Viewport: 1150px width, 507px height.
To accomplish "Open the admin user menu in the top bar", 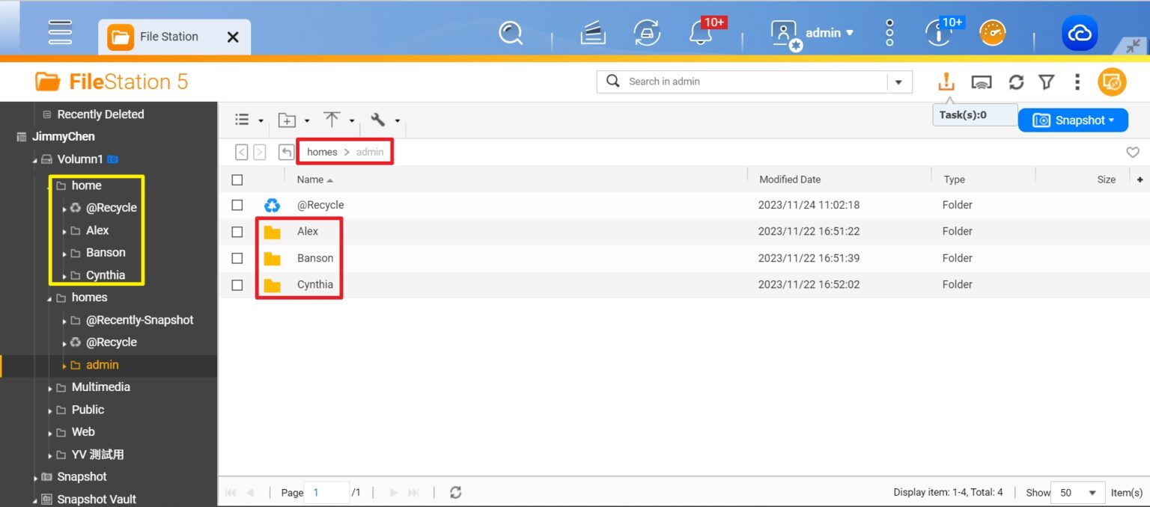I will pyautogui.click(x=822, y=32).
